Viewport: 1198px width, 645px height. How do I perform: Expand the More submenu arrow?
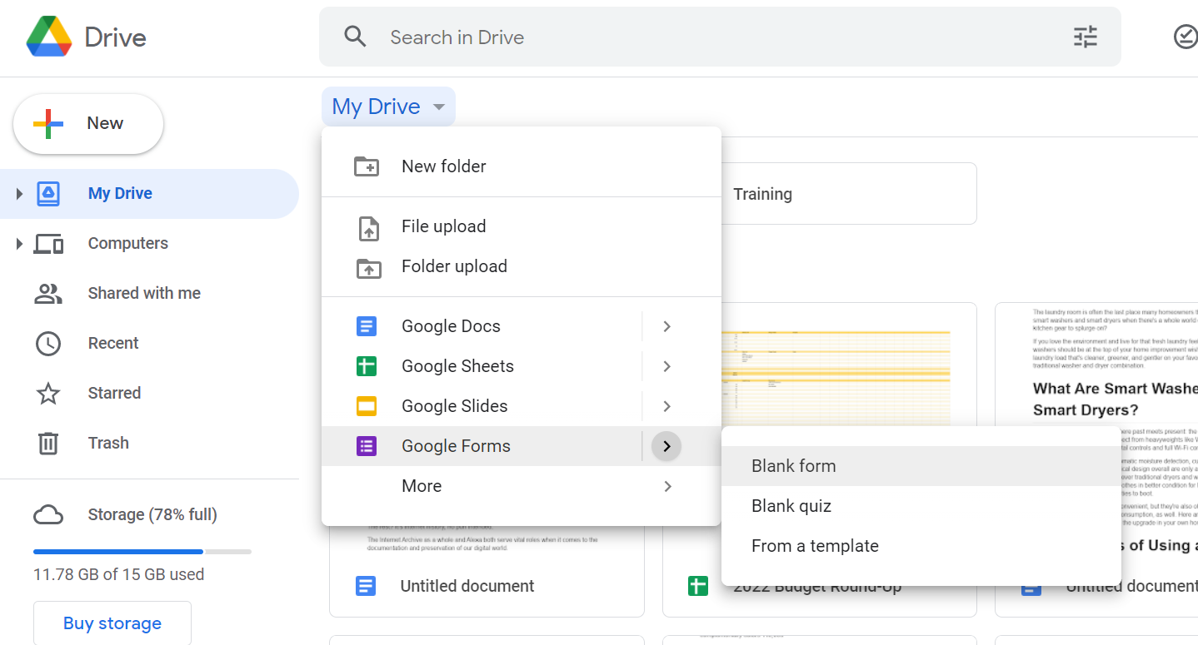coord(666,486)
